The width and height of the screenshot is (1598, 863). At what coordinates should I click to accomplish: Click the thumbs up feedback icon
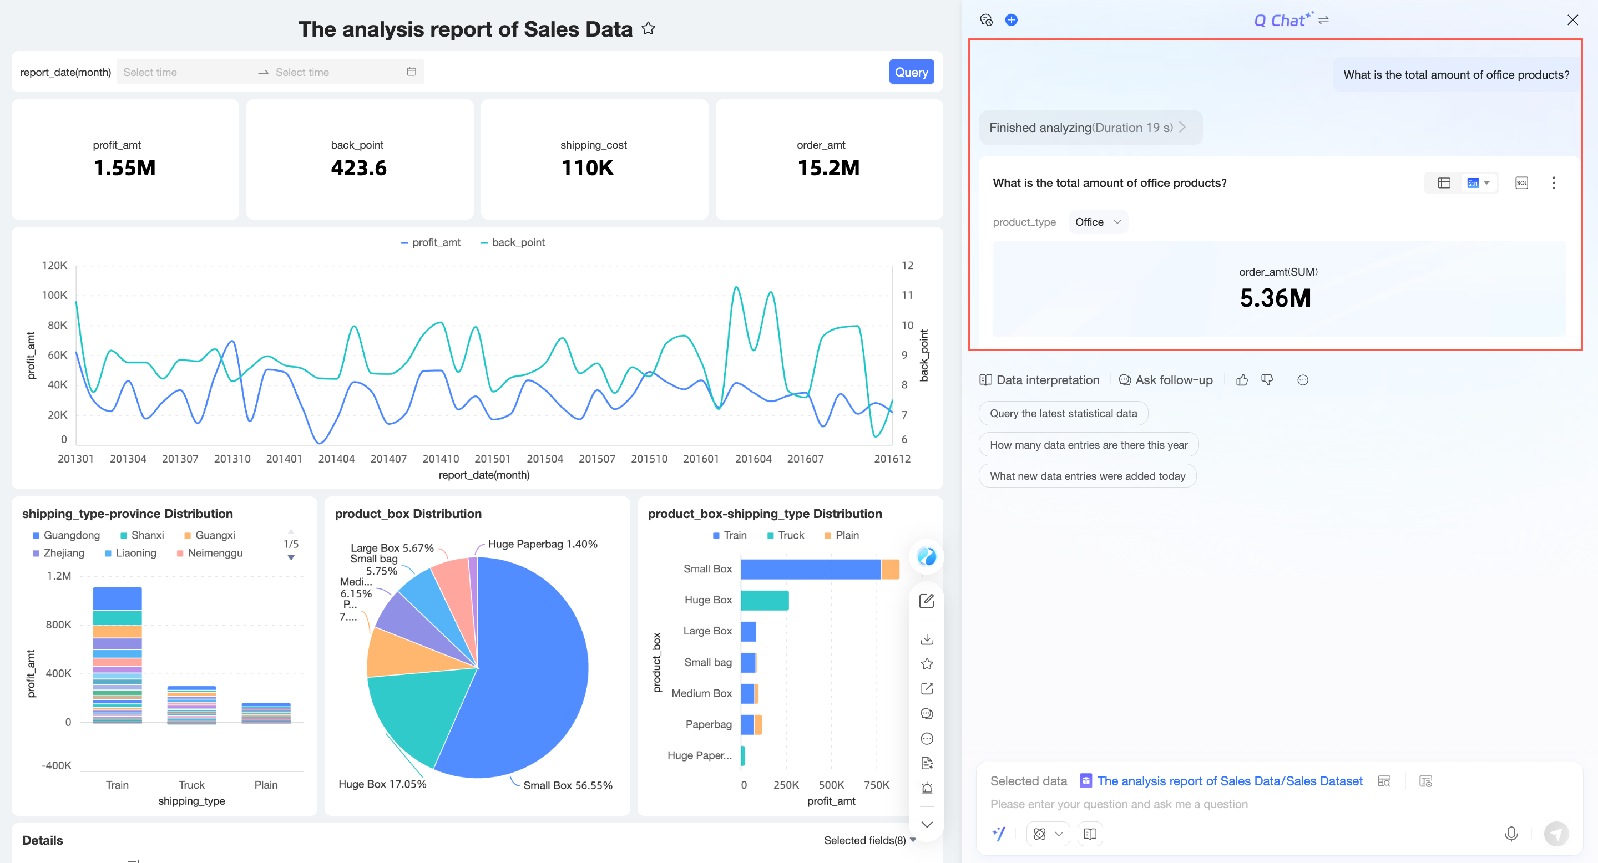click(x=1242, y=380)
